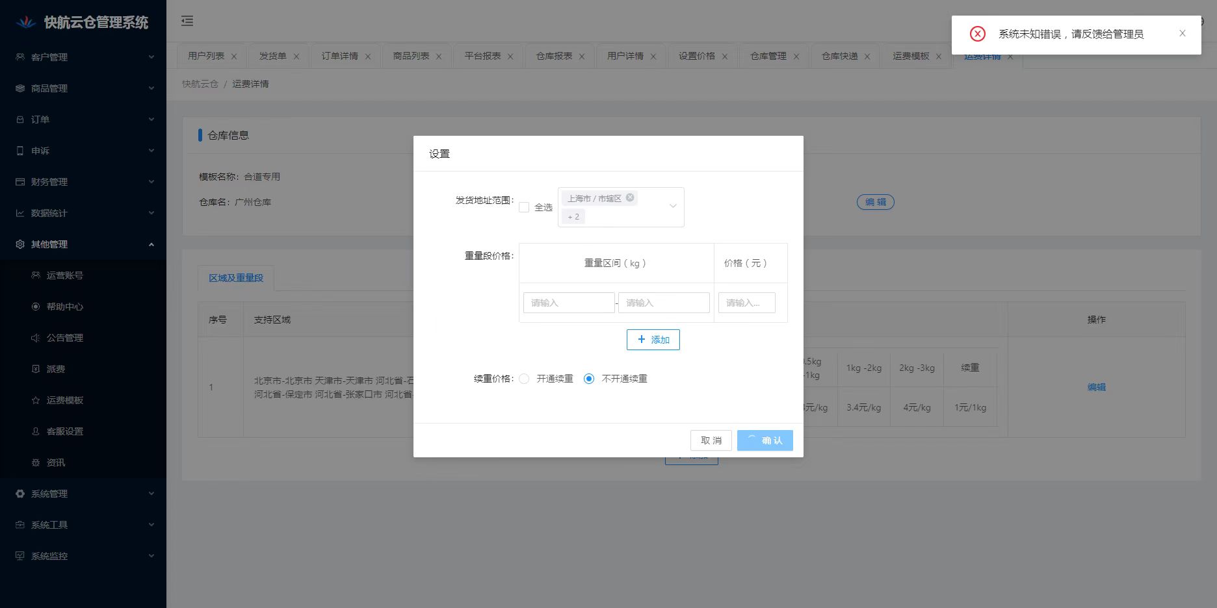
Task: Click the red error icon in notification
Action: point(978,34)
